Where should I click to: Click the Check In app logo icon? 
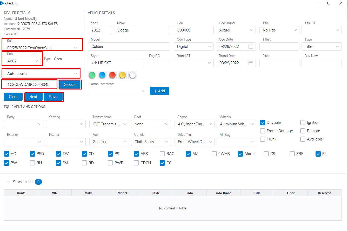[2, 3]
